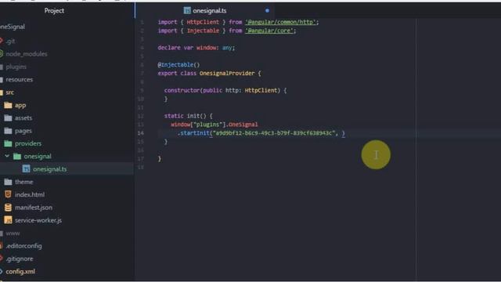Select the Project panel header
This screenshot has width=501, height=282.
pos(54,10)
